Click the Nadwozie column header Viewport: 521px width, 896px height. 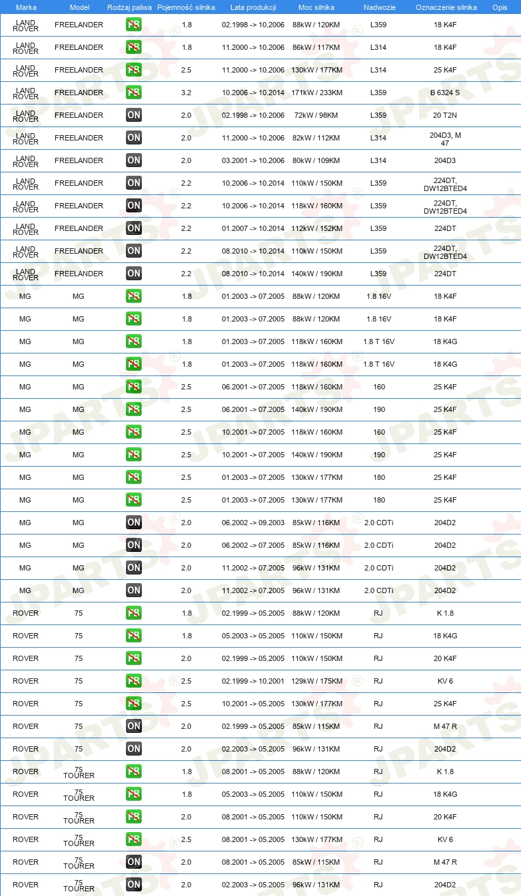378,7
